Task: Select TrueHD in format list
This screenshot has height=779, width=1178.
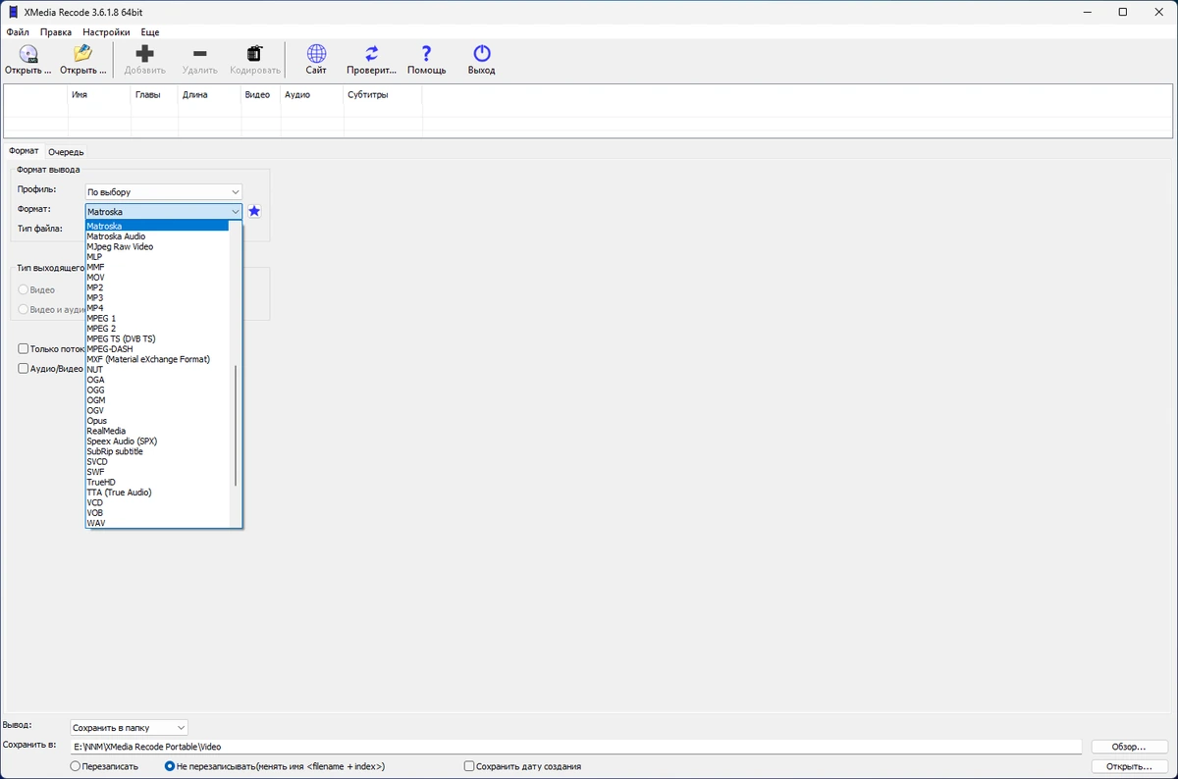Action: [x=157, y=482]
